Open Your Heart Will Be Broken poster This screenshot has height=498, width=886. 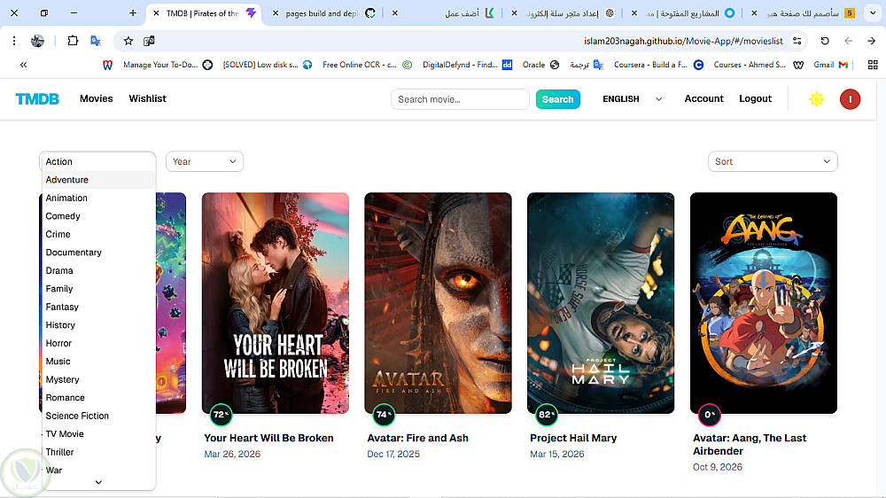pyautogui.click(x=276, y=303)
